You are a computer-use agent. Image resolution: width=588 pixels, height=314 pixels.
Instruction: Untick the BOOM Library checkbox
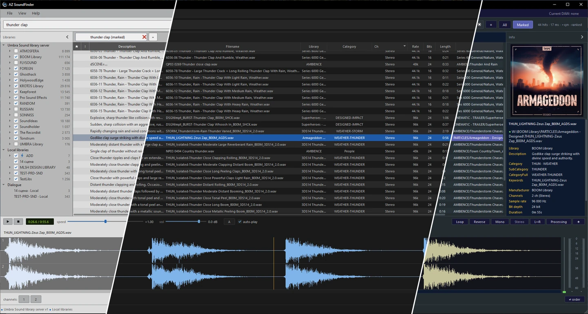pyautogui.click(x=16, y=57)
